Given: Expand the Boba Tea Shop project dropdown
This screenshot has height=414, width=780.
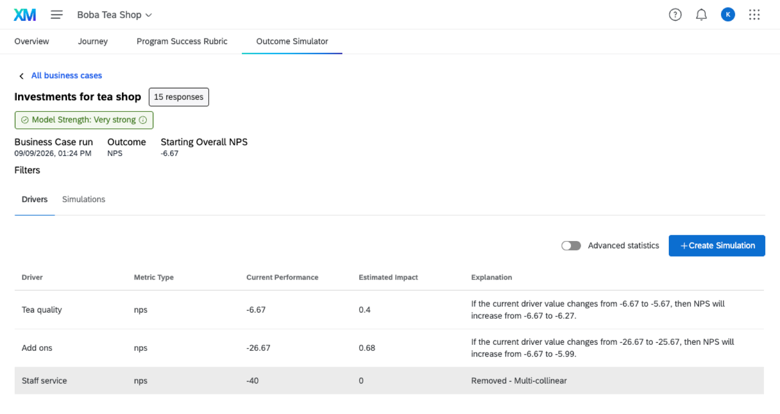Looking at the screenshot, I should pos(115,15).
